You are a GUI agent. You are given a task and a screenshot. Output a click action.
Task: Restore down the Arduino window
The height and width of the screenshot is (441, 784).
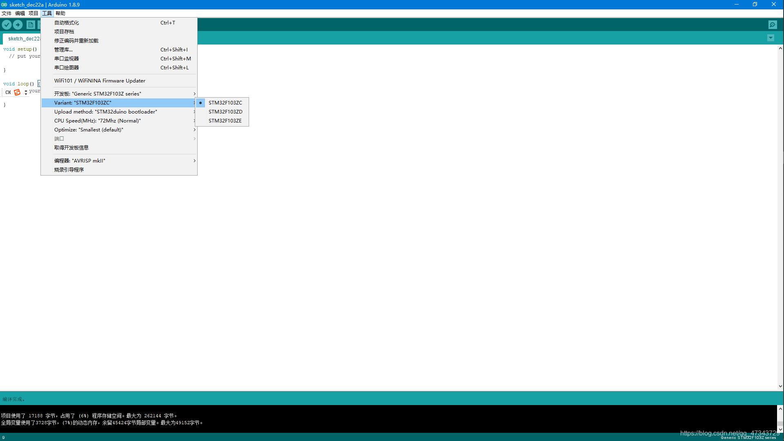point(755,4)
